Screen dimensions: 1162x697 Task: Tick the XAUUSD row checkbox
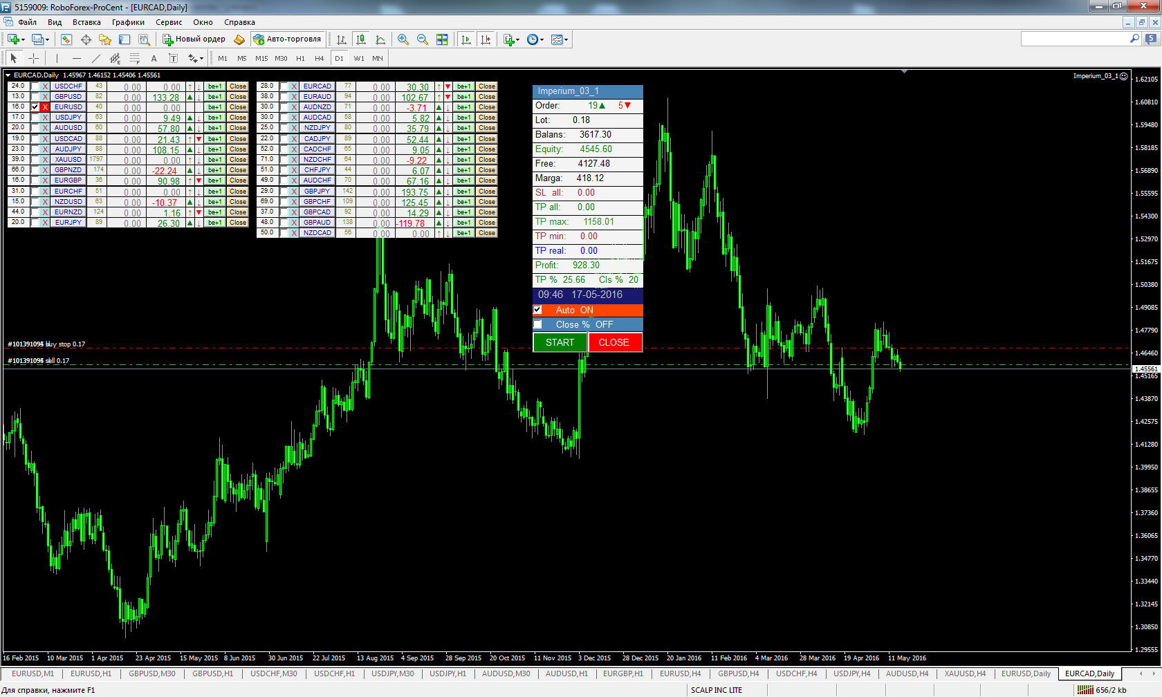(35, 160)
